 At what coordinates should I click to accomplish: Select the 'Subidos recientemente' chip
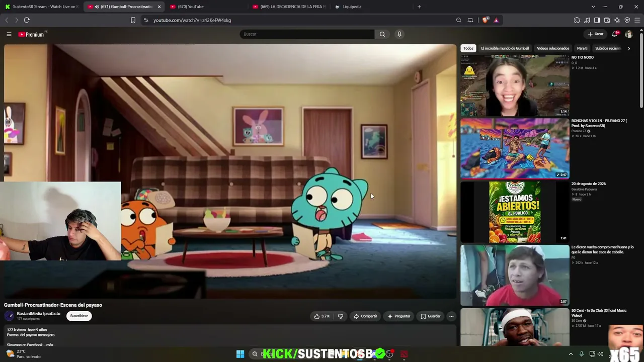tap(608, 48)
